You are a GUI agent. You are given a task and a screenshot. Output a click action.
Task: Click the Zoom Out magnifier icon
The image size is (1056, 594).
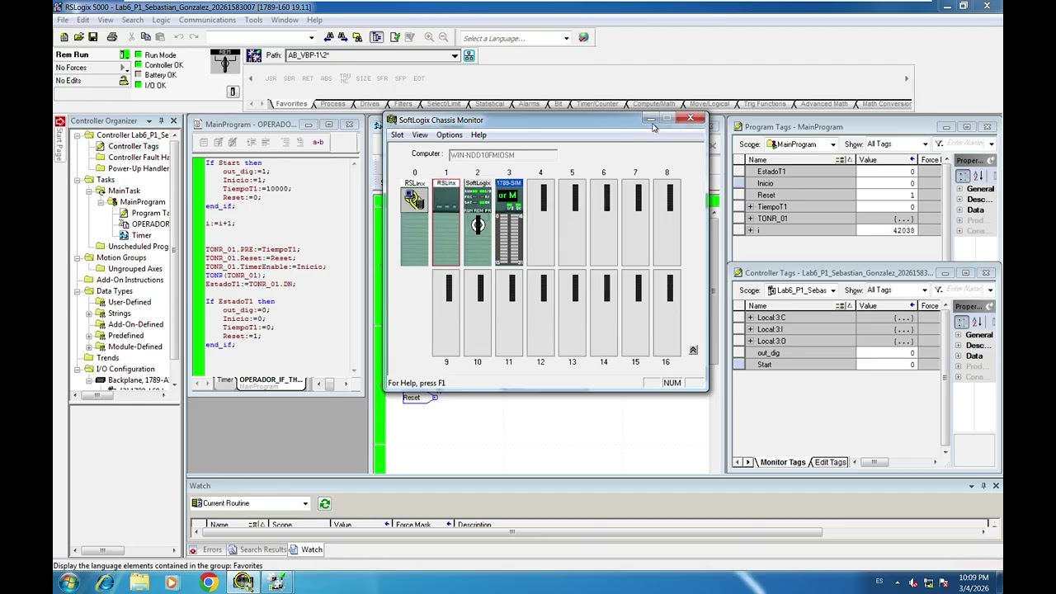[443, 37]
